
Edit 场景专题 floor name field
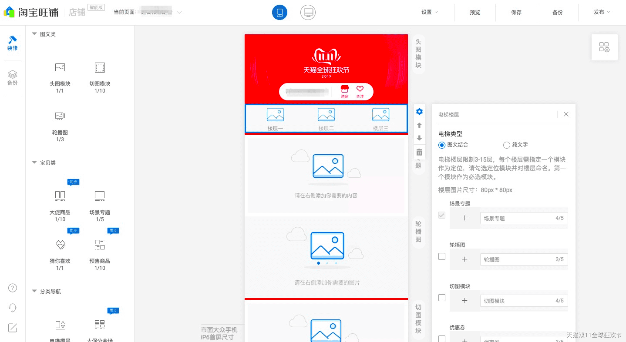pos(524,218)
